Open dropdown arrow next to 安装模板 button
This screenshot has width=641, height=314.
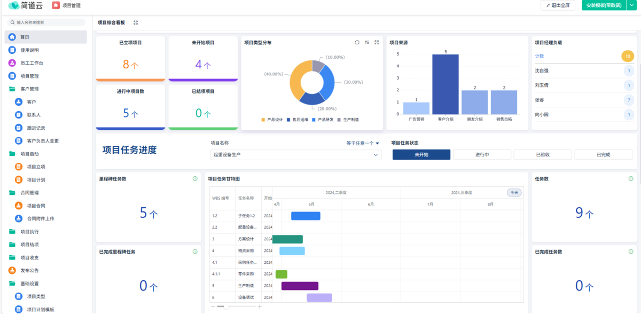click(630, 5)
